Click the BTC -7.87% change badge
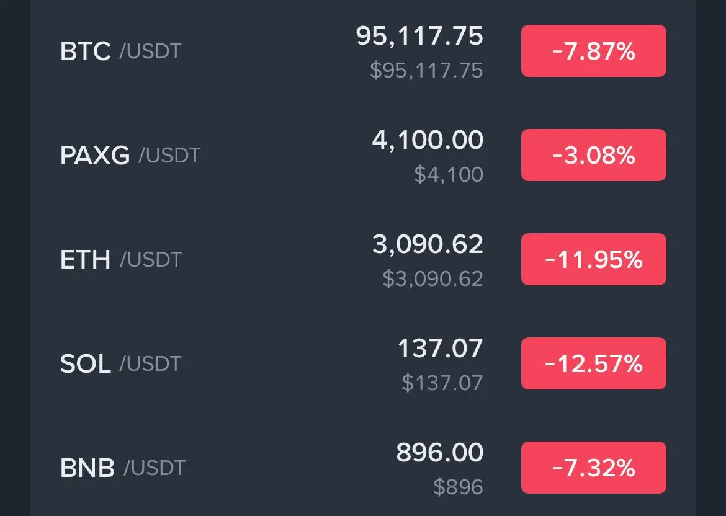 [593, 51]
